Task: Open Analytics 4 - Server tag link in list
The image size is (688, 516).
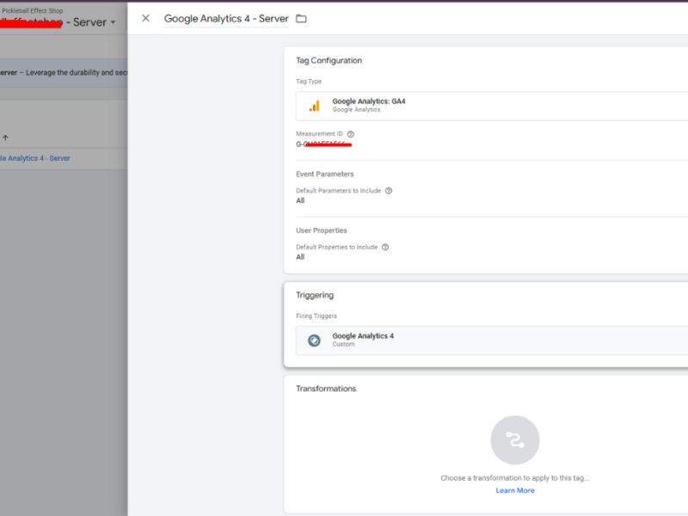Action: click(x=35, y=158)
